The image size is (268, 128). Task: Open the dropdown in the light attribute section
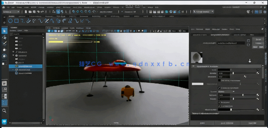[226, 91]
